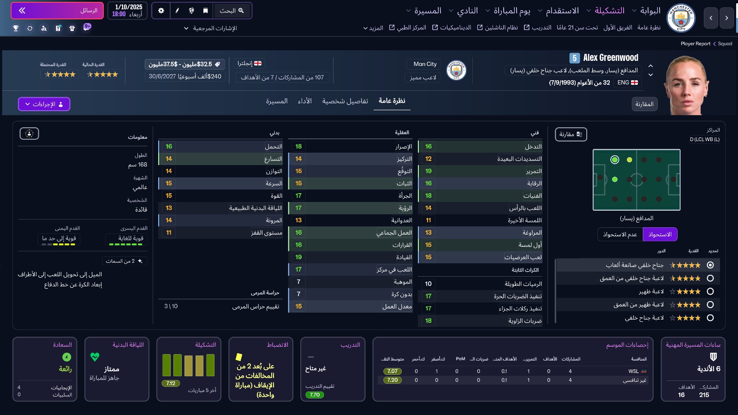Click the shirt squad icon
This screenshot has width=738, height=415.
coord(71,28)
